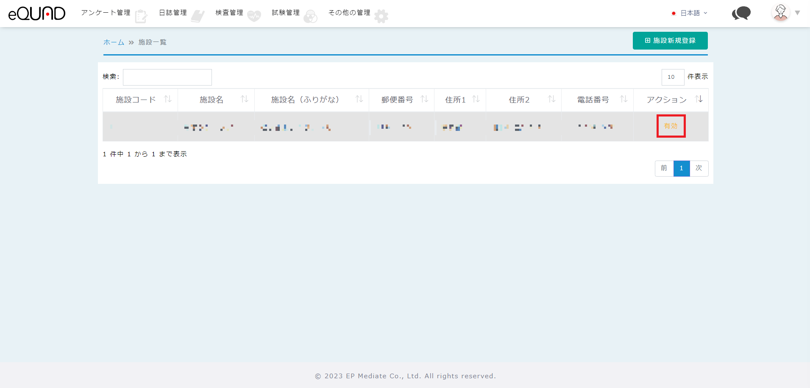The image size is (810, 388).
Task: Sort by 郵便番号 column arrows
Action: [424, 99]
